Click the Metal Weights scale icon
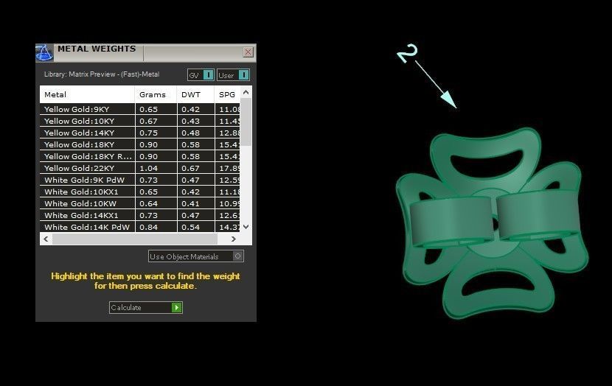The height and width of the screenshot is (386, 612). (44, 52)
